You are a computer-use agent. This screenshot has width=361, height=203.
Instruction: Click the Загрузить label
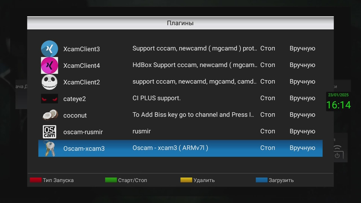[281, 180]
